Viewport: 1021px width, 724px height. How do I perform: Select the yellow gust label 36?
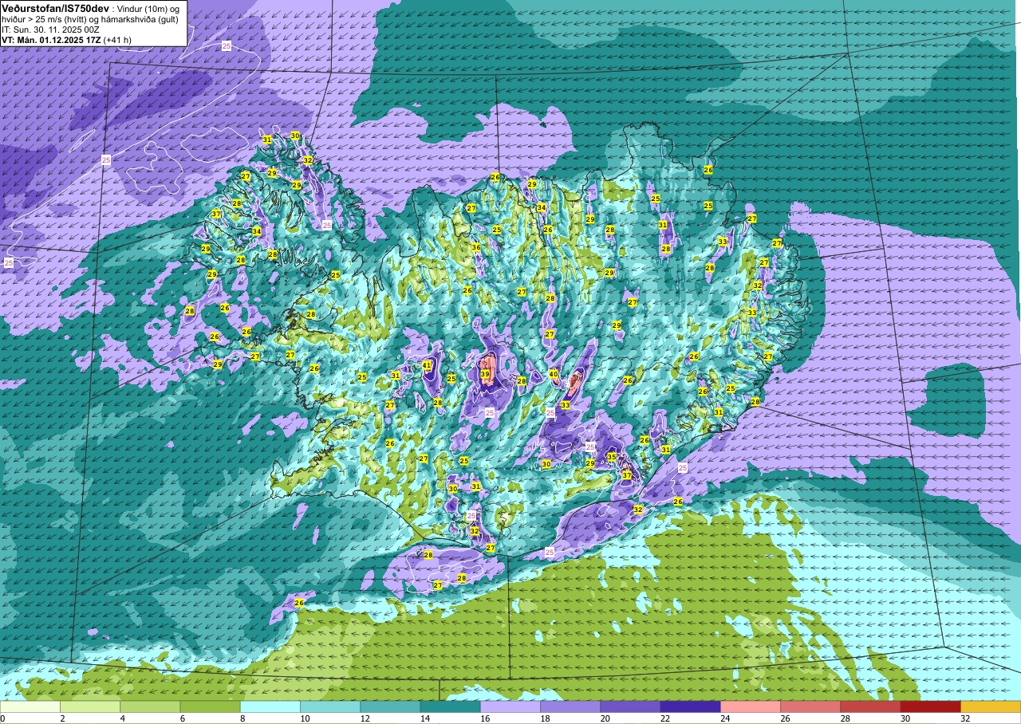click(476, 247)
